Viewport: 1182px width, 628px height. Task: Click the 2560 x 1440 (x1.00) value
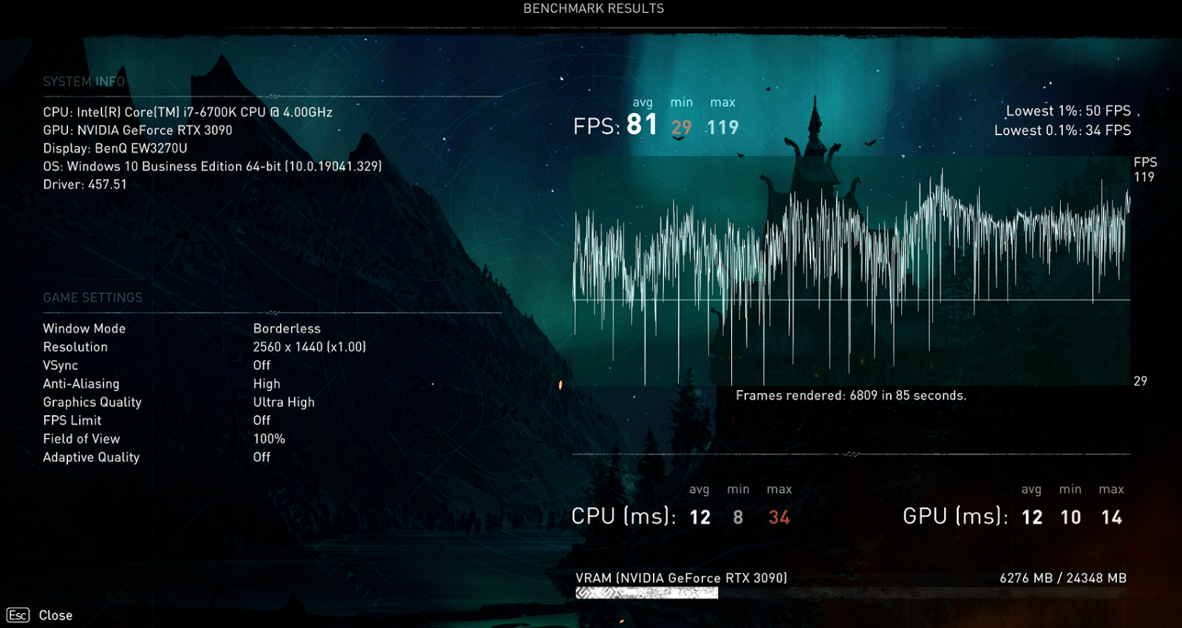pyautogui.click(x=310, y=347)
